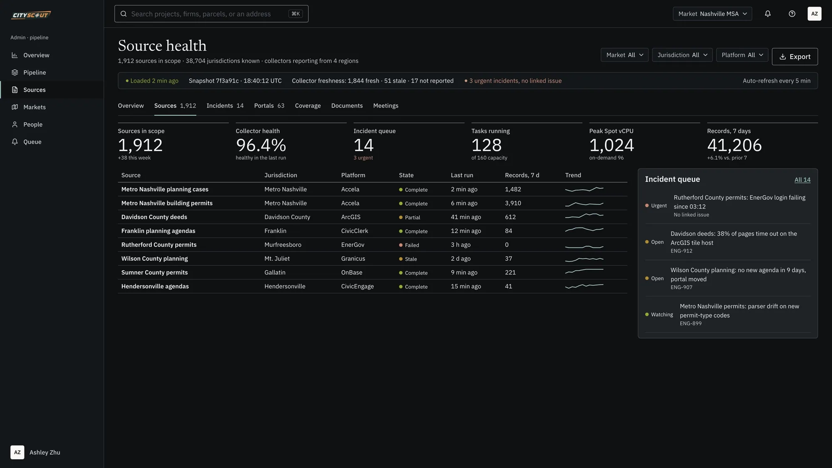Click Ashley Zhu's avatar at sidebar bottom
Viewport: 832px width, 468px height.
17,452
